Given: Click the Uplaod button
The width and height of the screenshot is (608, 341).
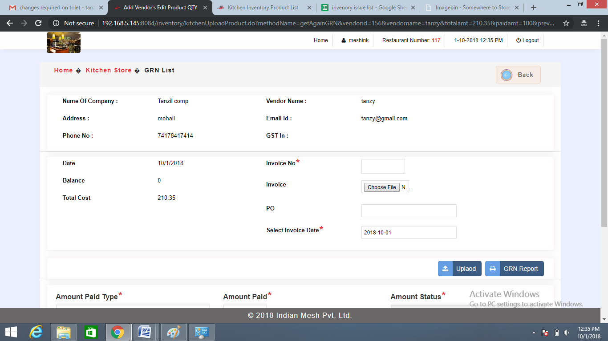Looking at the screenshot, I should 460,269.
